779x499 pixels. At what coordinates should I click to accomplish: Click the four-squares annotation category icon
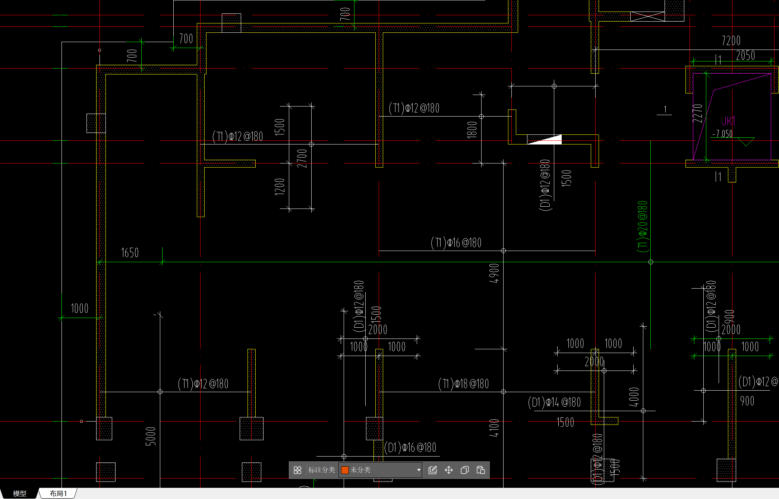[297, 470]
